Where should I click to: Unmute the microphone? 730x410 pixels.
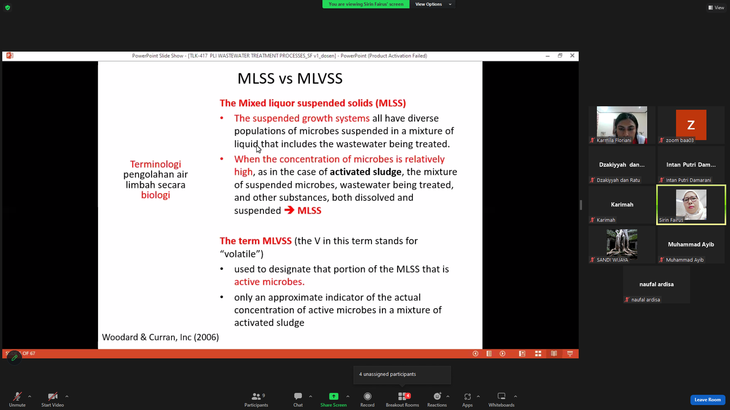tap(17, 399)
